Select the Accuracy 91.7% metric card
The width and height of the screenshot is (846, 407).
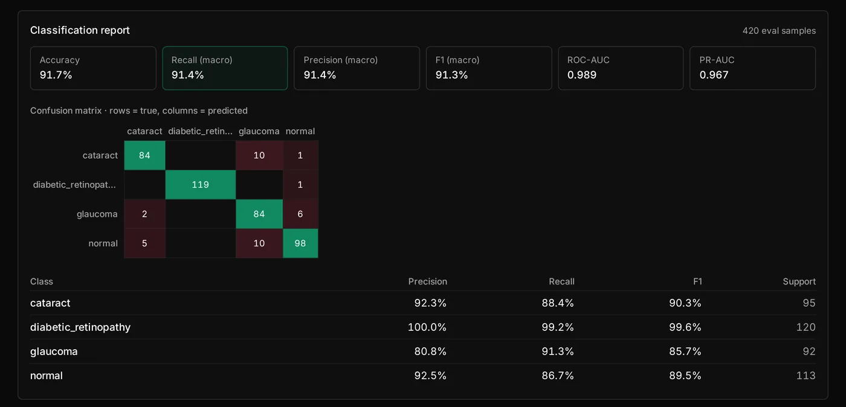(x=93, y=68)
